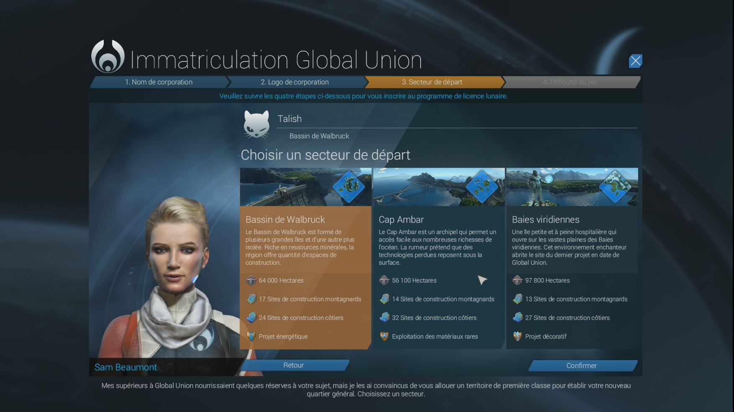Click the blue instruction line 'Veuillez suivre les quatre étapes'

point(363,96)
